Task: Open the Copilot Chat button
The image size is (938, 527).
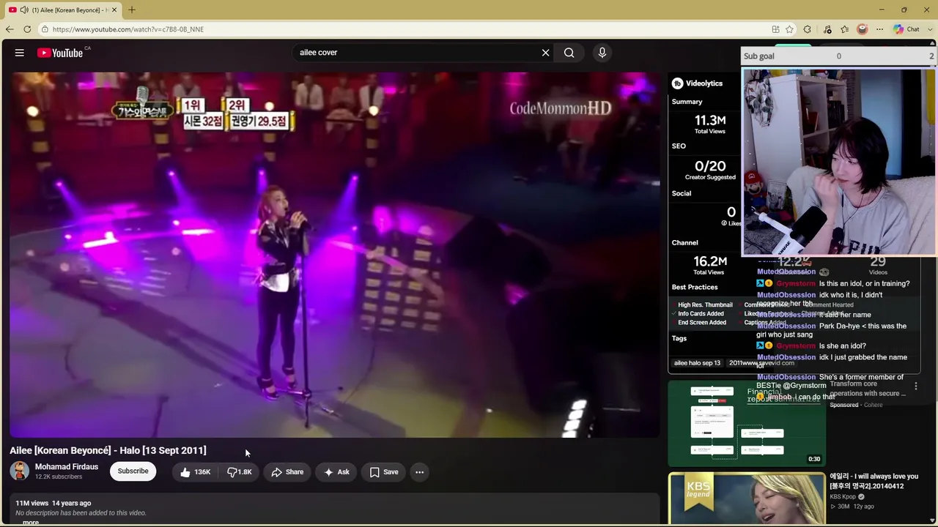Action: [x=906, y=29]
